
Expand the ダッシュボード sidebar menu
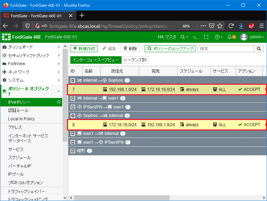[x=31, y=47]
